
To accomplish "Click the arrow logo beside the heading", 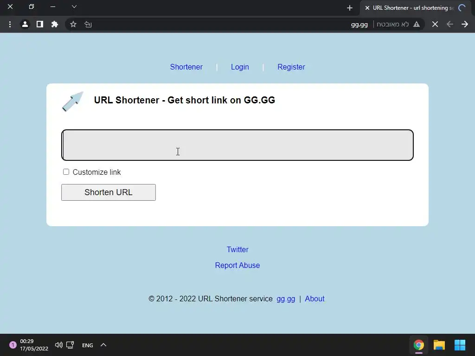I will (x=73, y=102).
